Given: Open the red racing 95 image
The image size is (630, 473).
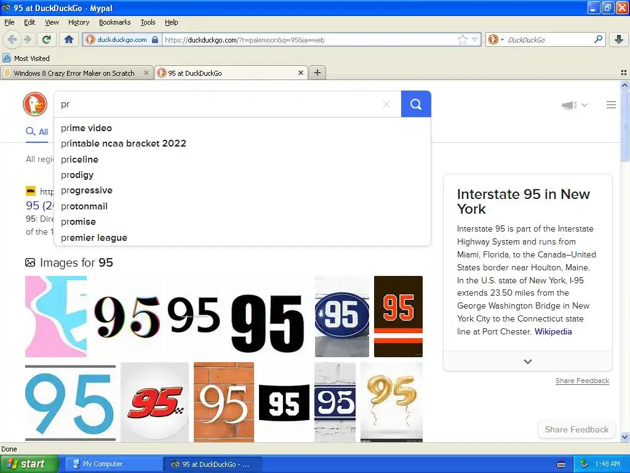Looking at the screenshot, I should pyautogui.click(x=154, y=402).
